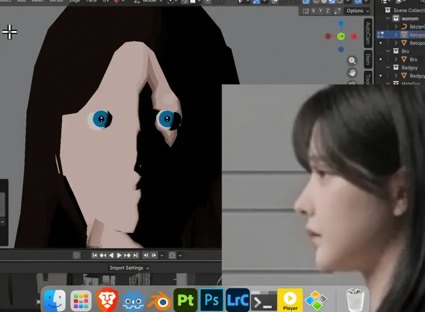Open the AutoCam sidebar tab
Screen dimensions: 425x312
pos(368,33)
